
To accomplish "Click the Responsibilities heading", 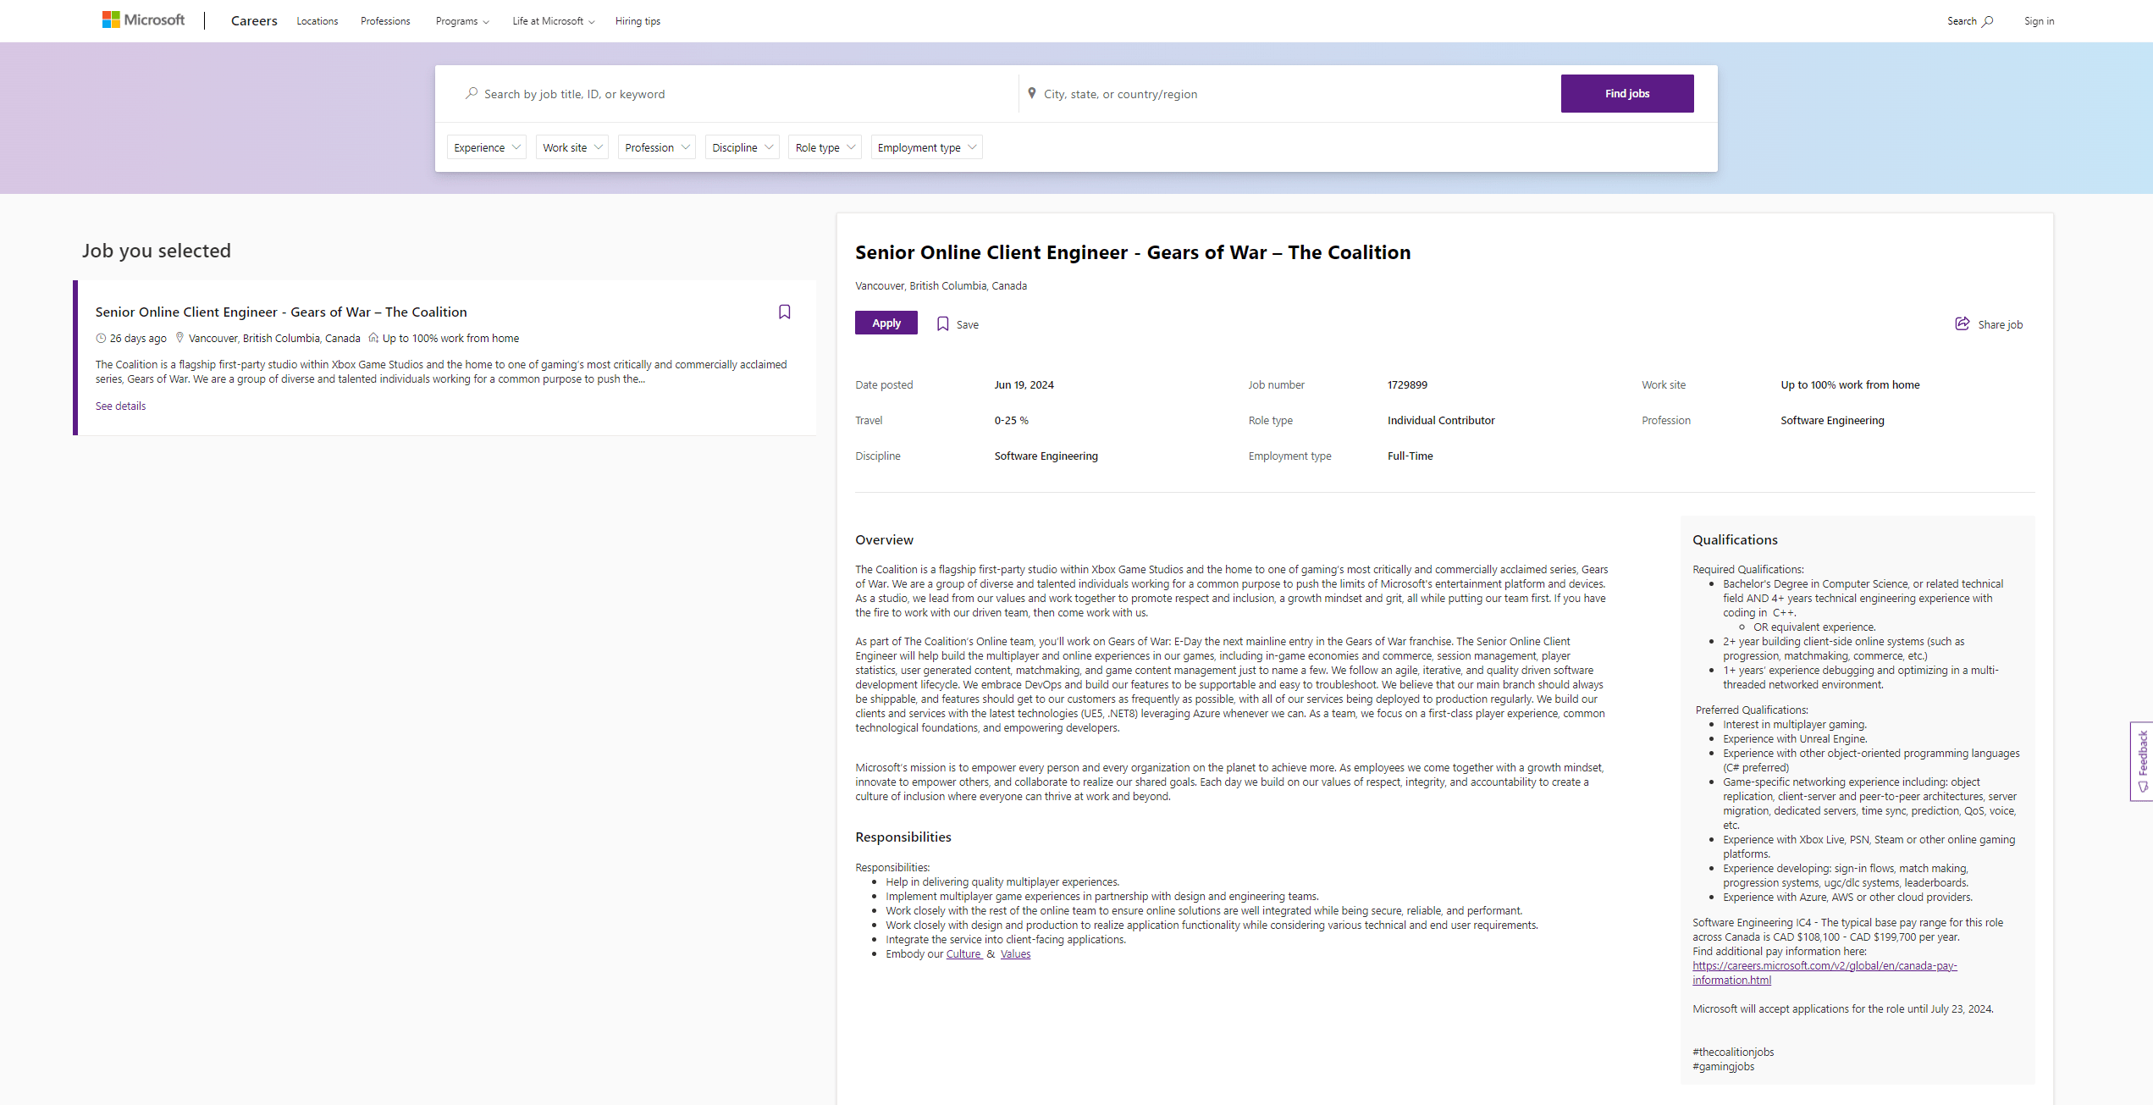I will click(903, 837).
